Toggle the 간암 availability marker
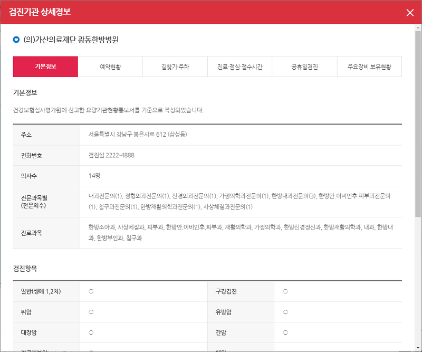The image size is (422, 352). (x=284, y=332)
